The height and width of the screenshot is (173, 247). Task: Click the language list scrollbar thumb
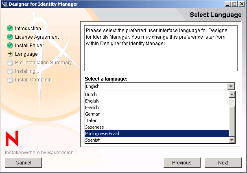[232, 121]
